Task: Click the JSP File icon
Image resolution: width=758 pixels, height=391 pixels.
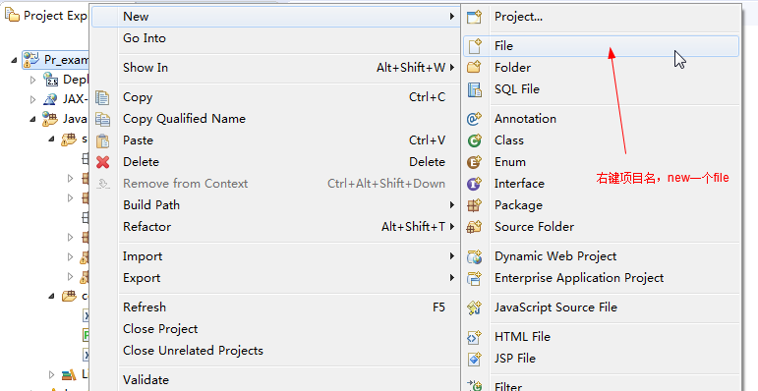Action: [x=474, y=359]
